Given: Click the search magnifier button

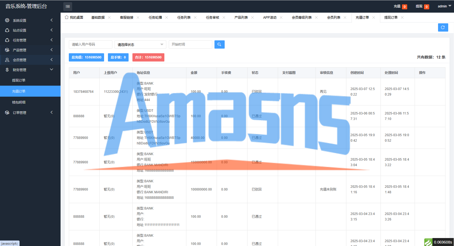Looking at the screenshot, I should click(219, 44).
